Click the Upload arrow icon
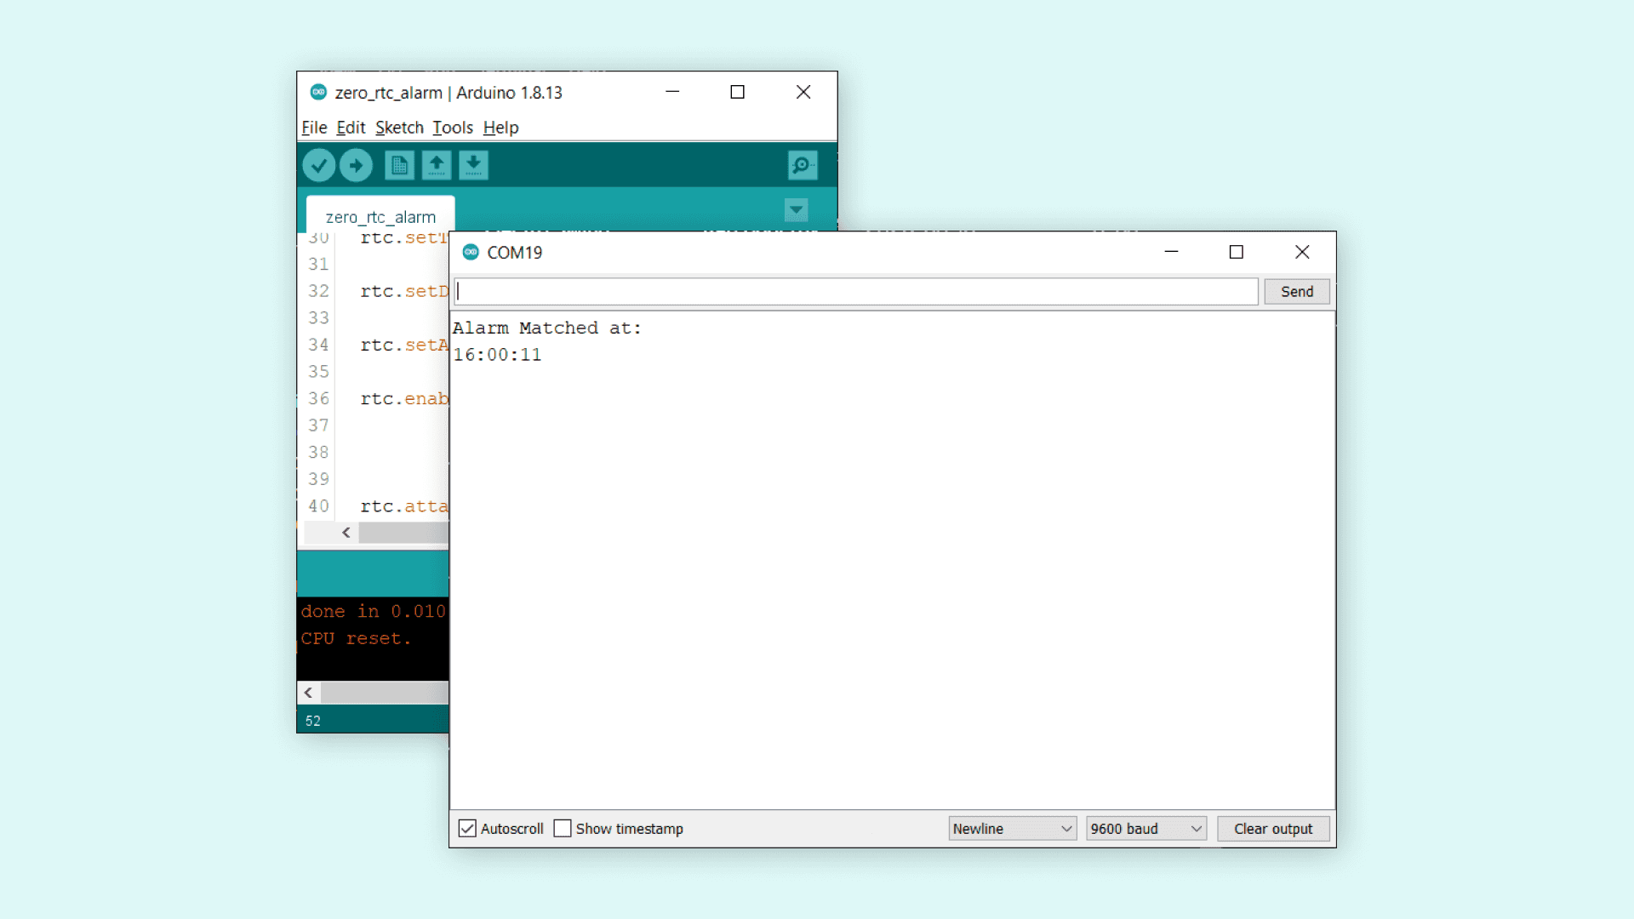This screenshot has height=919, width=1634. [x=356, y=165]
